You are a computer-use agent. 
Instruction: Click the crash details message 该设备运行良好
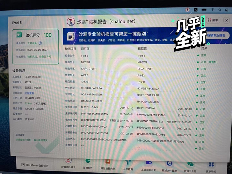[32, 140]
